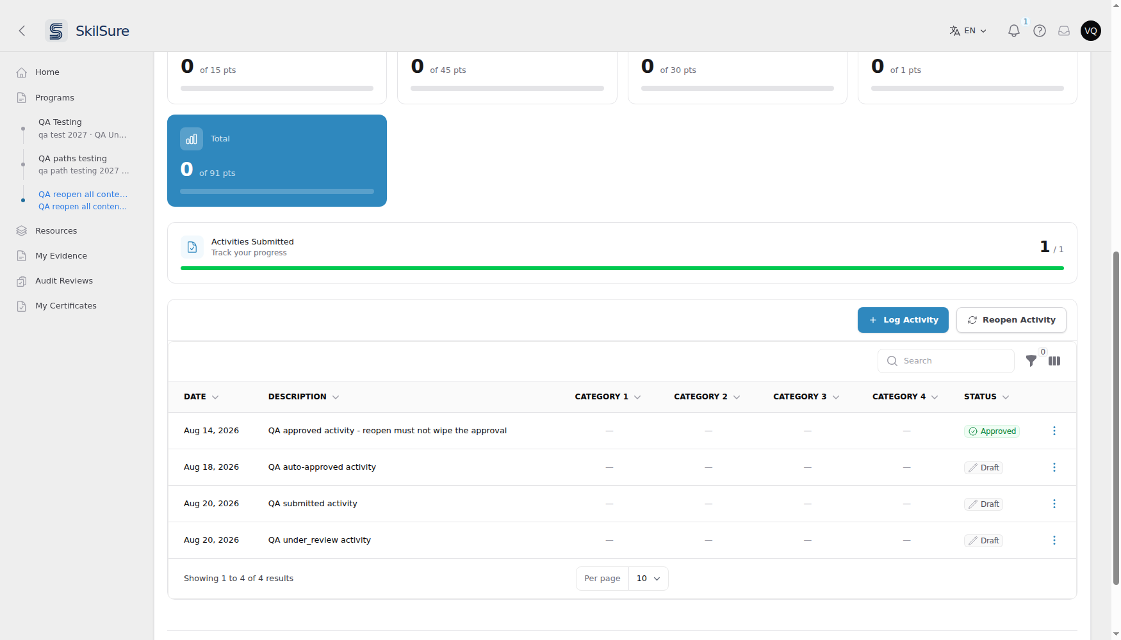Click the Reopen Activity button
Screen dimensions: 1121x640
pyautogui.click(x=1011, y=320)
